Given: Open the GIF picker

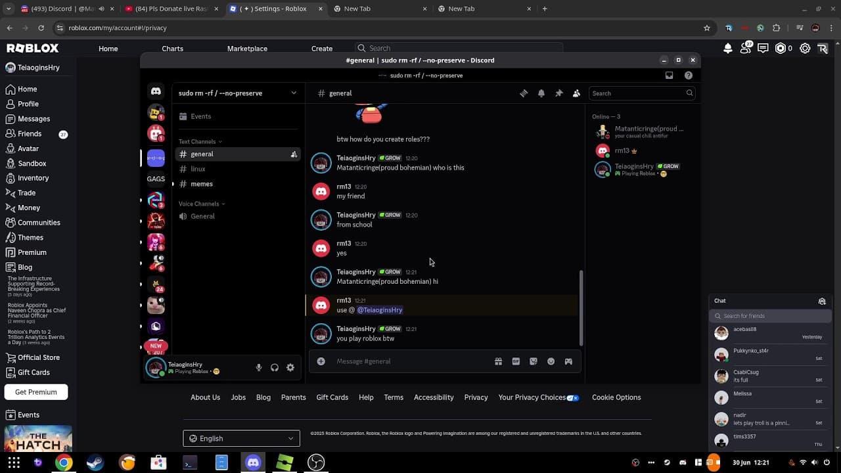Looking at the screenshot, I should point(516,361).
